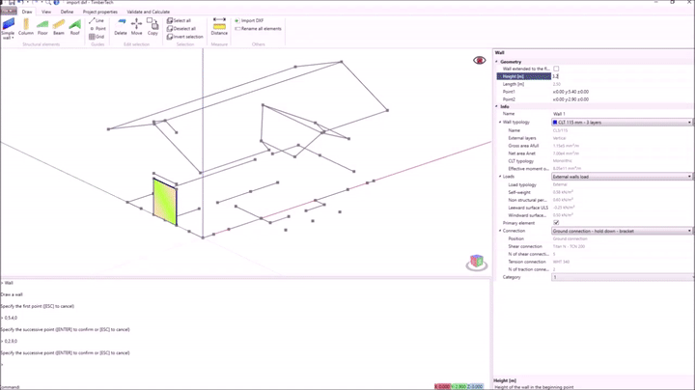
Task: Open the Ground connection dropdown
Action: 622,231
